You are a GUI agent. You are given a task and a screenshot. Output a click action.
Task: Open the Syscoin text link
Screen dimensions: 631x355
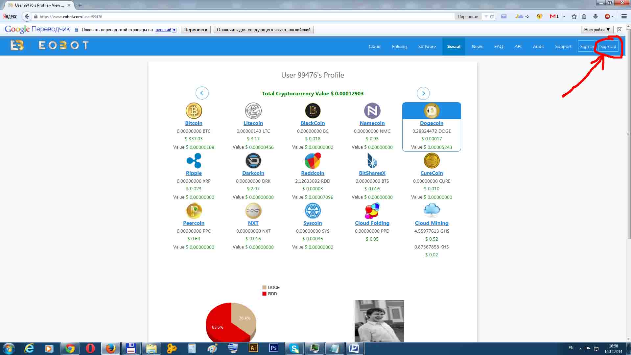(313, 223)
